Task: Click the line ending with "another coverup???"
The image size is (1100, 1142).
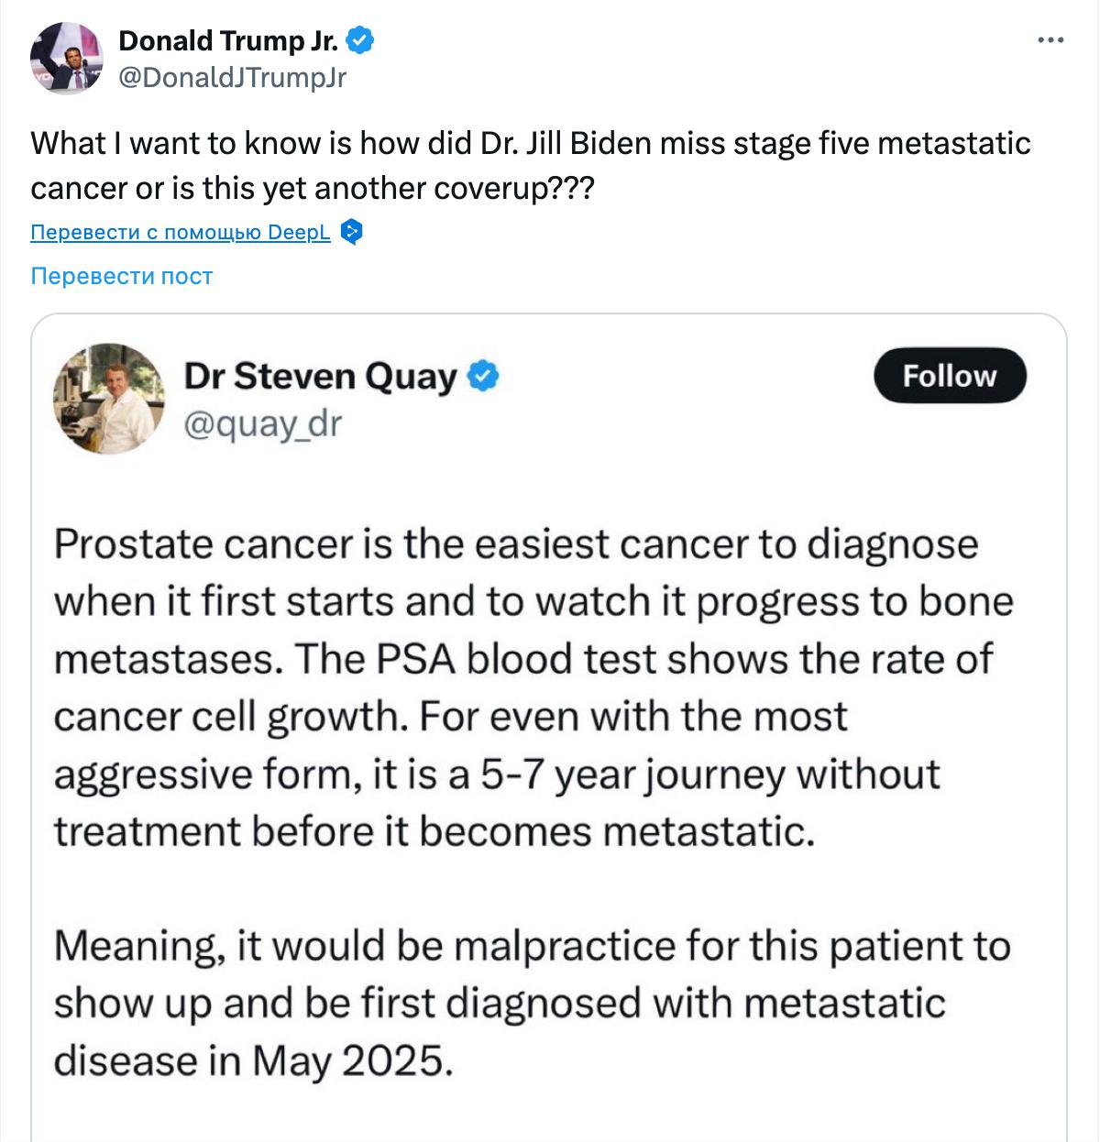Action: [313, 188]
